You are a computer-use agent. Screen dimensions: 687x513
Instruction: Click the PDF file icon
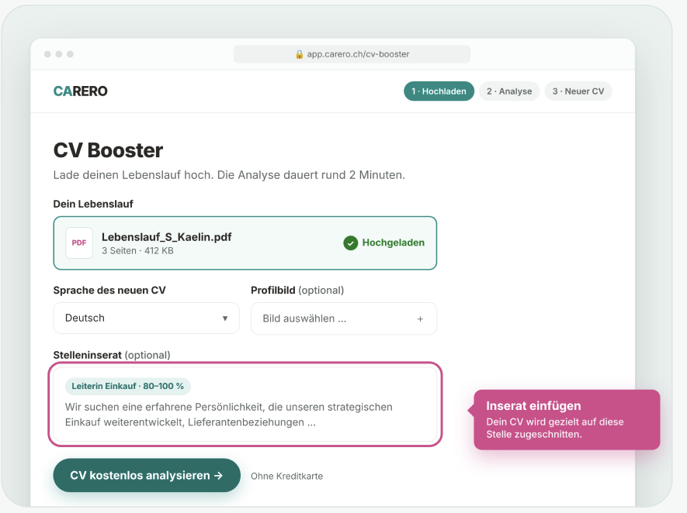click(79, 243)
